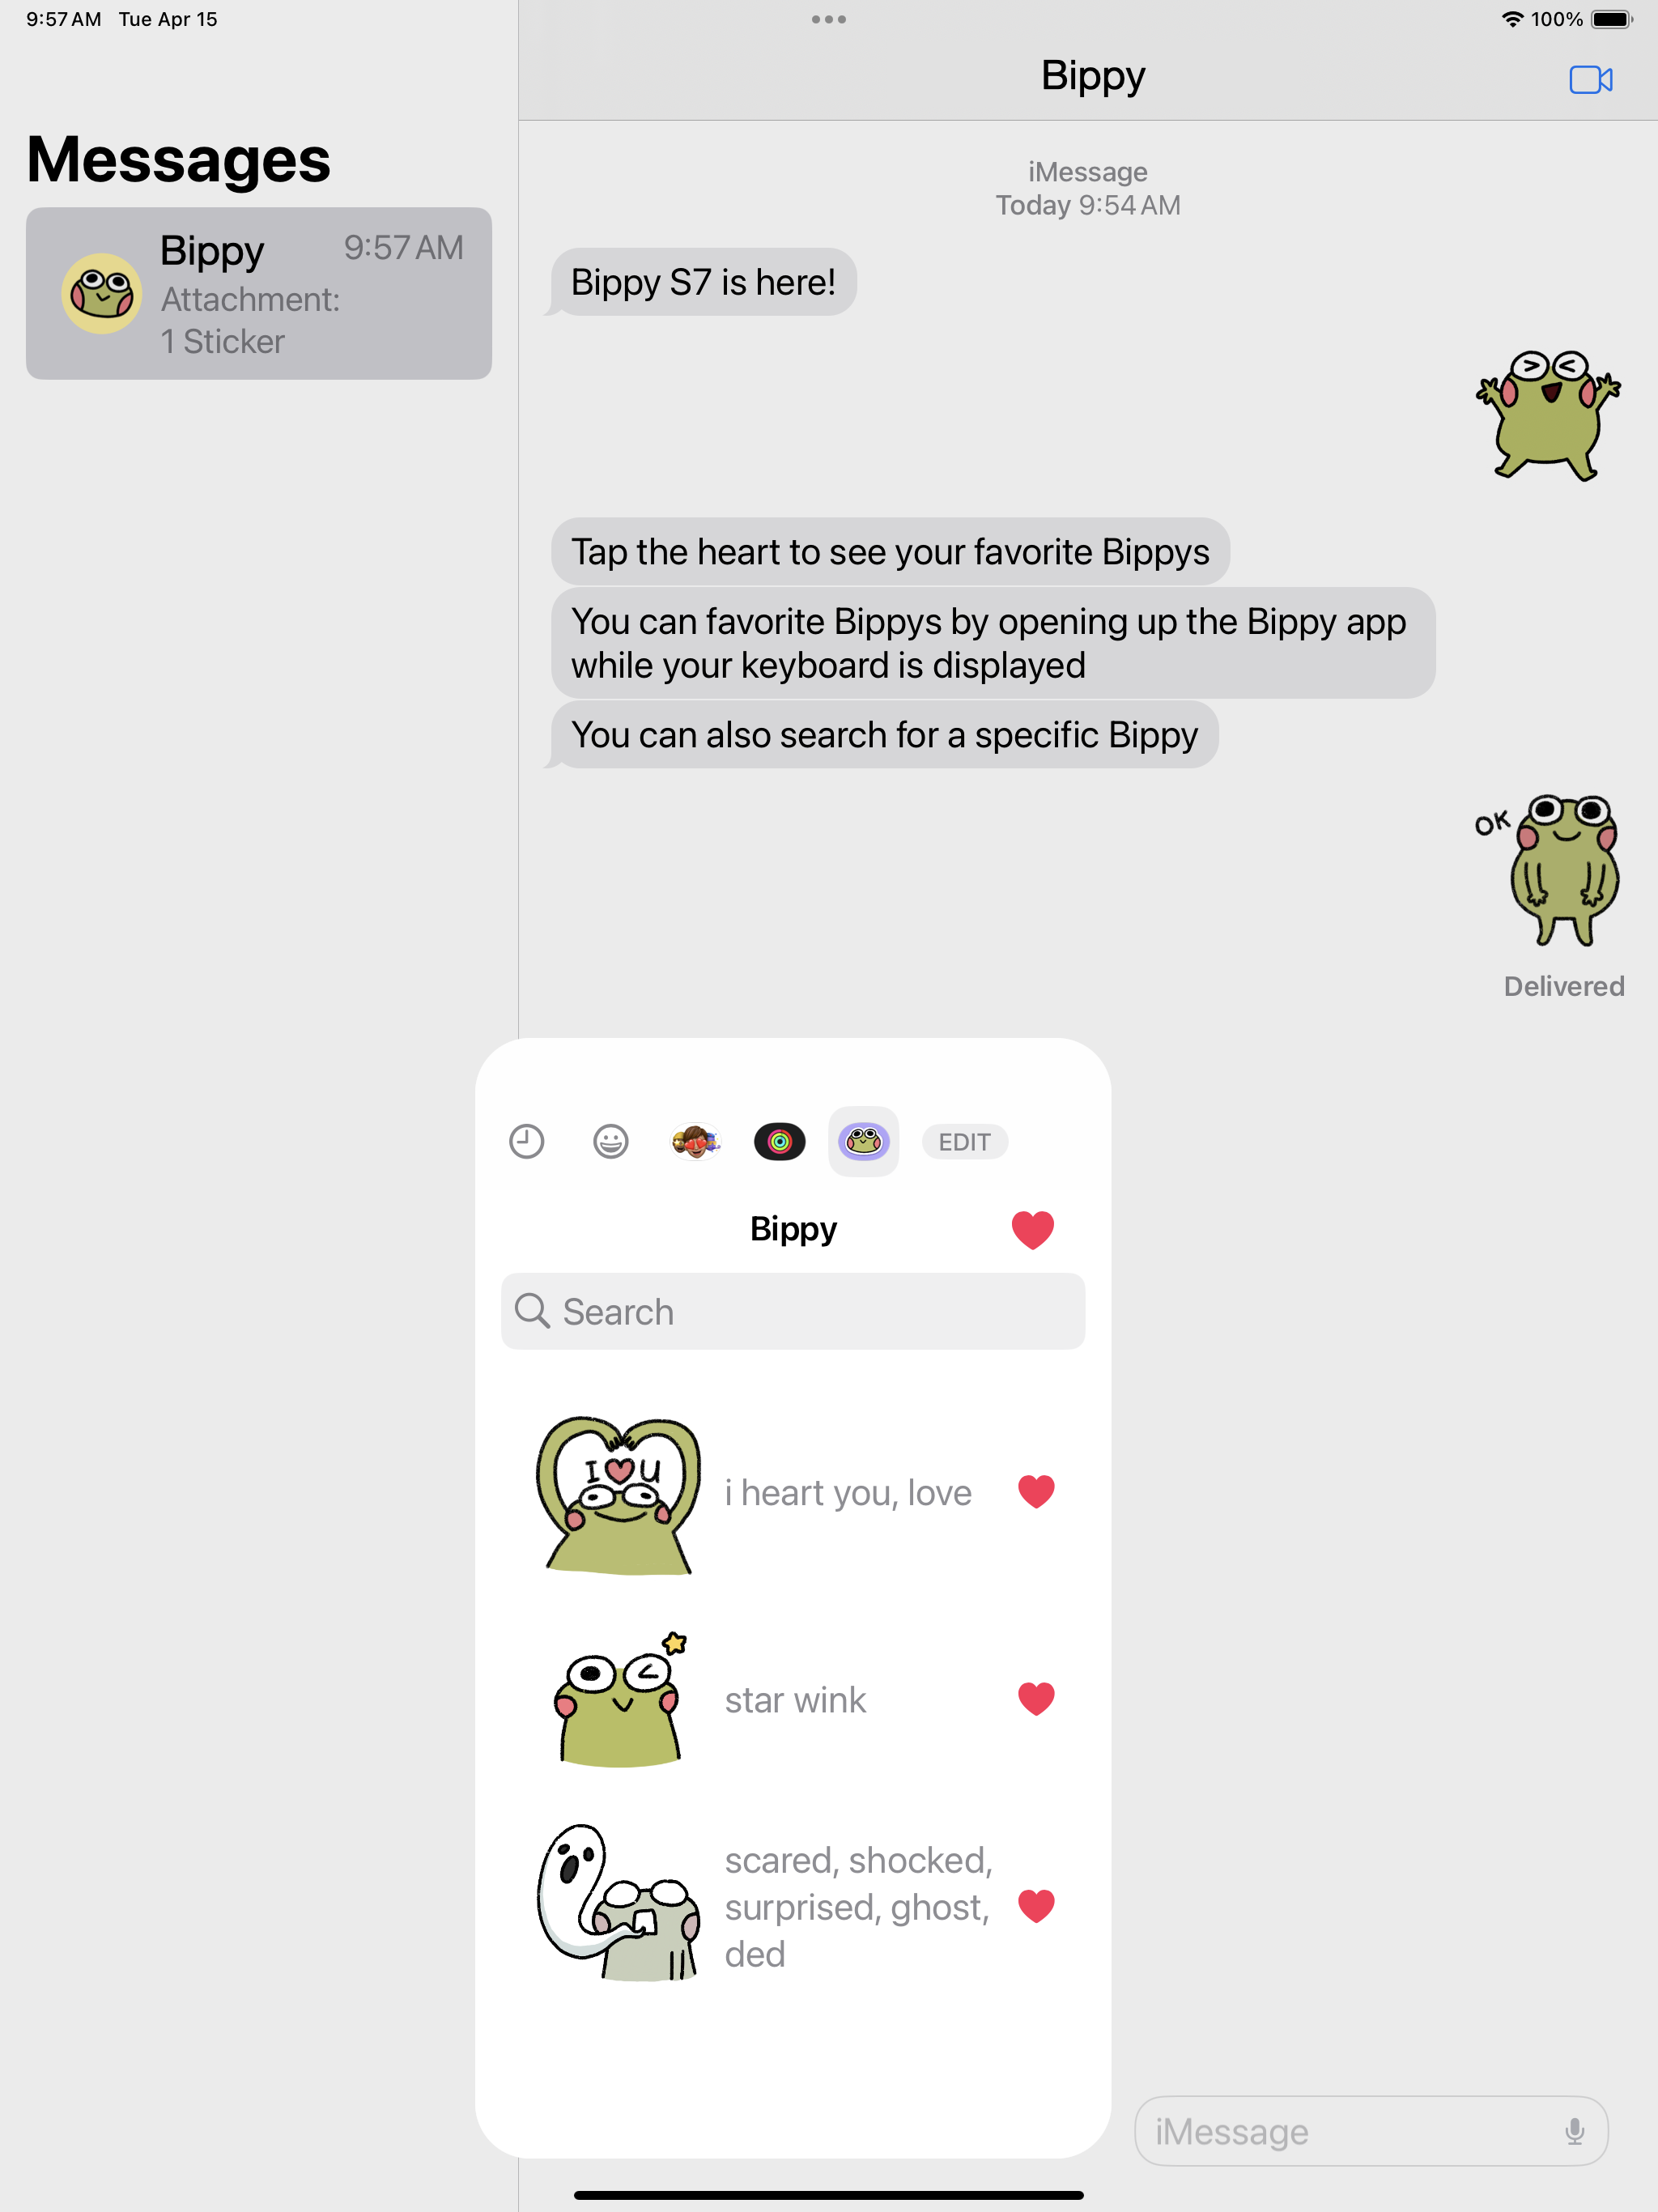Select the 'I heart U' frog sticker
Image resolution: width=1658 pixels, height=2212 pixels.
[620, 1494]
